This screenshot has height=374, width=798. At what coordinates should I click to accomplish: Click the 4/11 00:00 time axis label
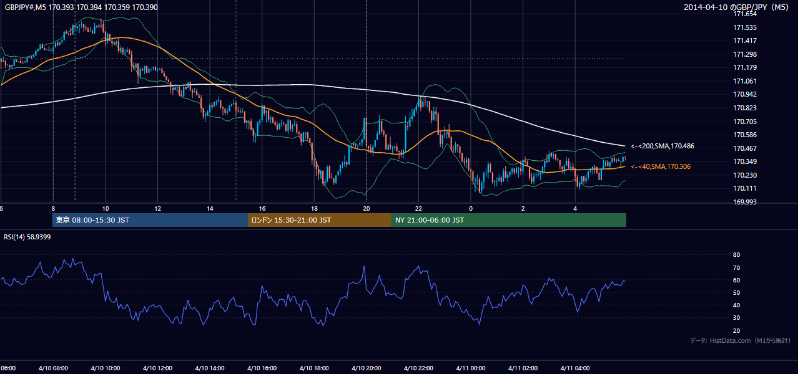[x=471, y=368]
